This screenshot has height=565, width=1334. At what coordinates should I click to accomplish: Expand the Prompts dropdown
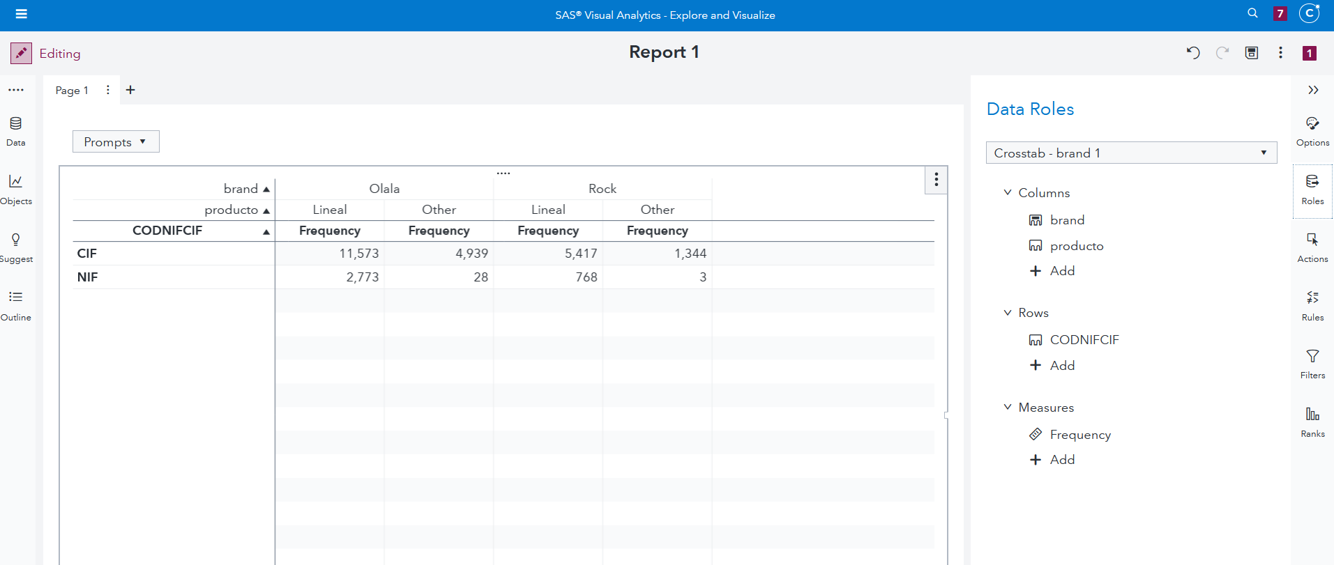point(116,142)
